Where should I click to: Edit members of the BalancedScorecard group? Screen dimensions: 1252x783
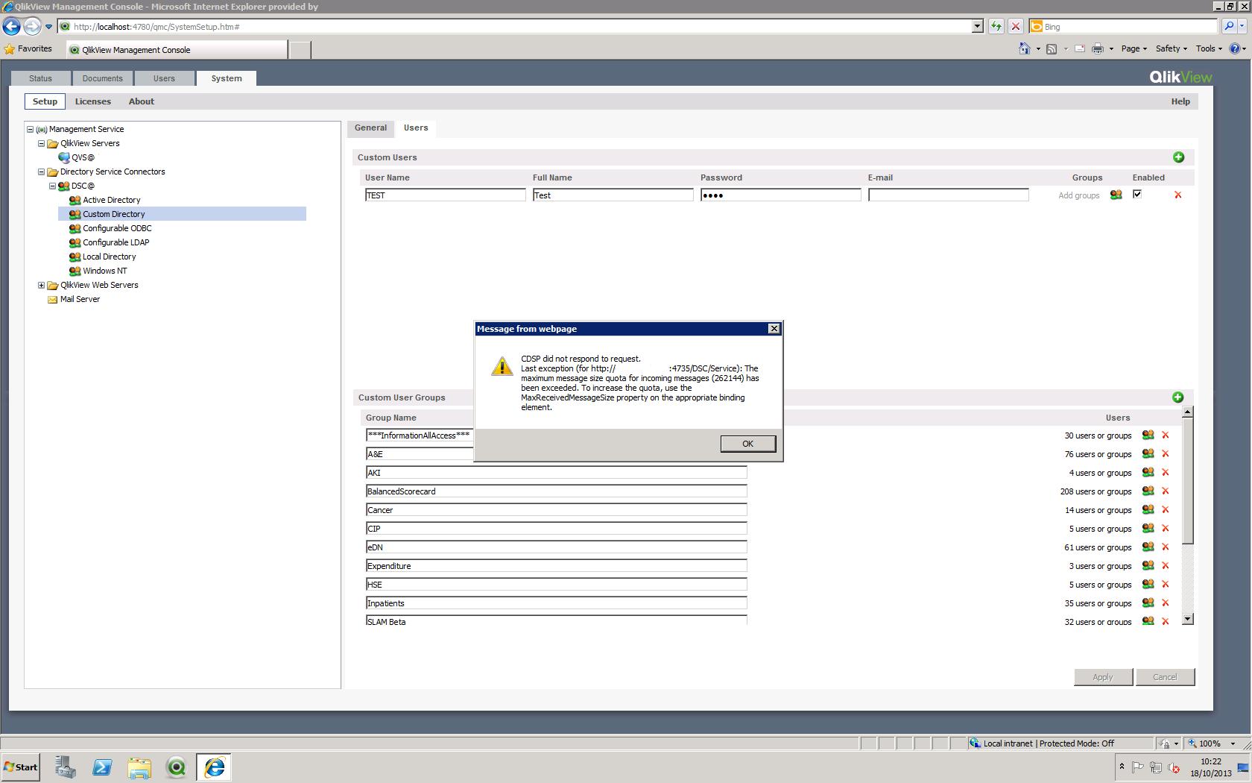pyautogui.click(x=1148, y=491)
